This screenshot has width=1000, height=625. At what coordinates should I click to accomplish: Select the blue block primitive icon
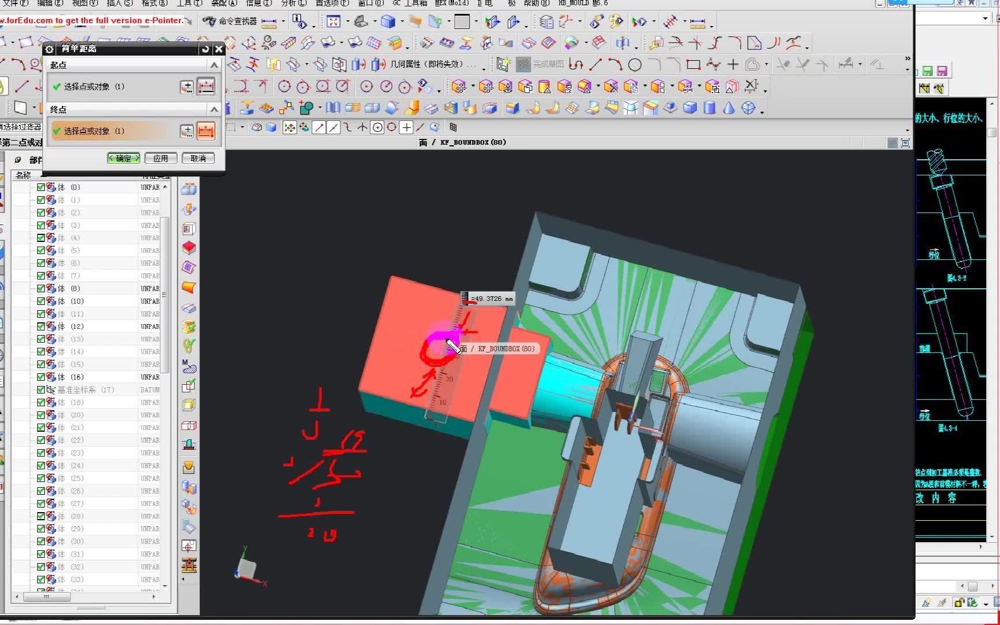(690, 108)
